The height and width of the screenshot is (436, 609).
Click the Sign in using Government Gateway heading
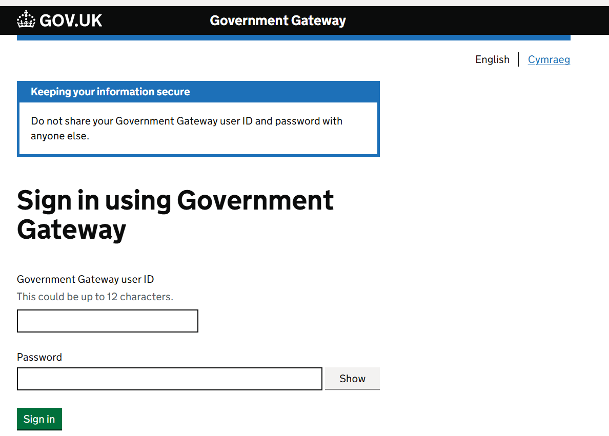click(x=175, y=215)
